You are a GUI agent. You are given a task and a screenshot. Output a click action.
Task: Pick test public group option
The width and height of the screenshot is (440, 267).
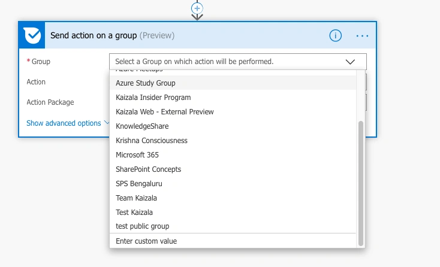[233, 226]
